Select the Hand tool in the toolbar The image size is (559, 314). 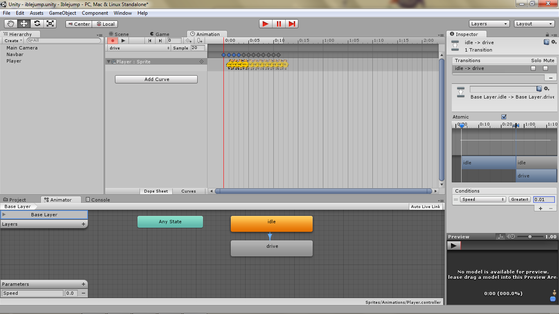click(11, 24)
